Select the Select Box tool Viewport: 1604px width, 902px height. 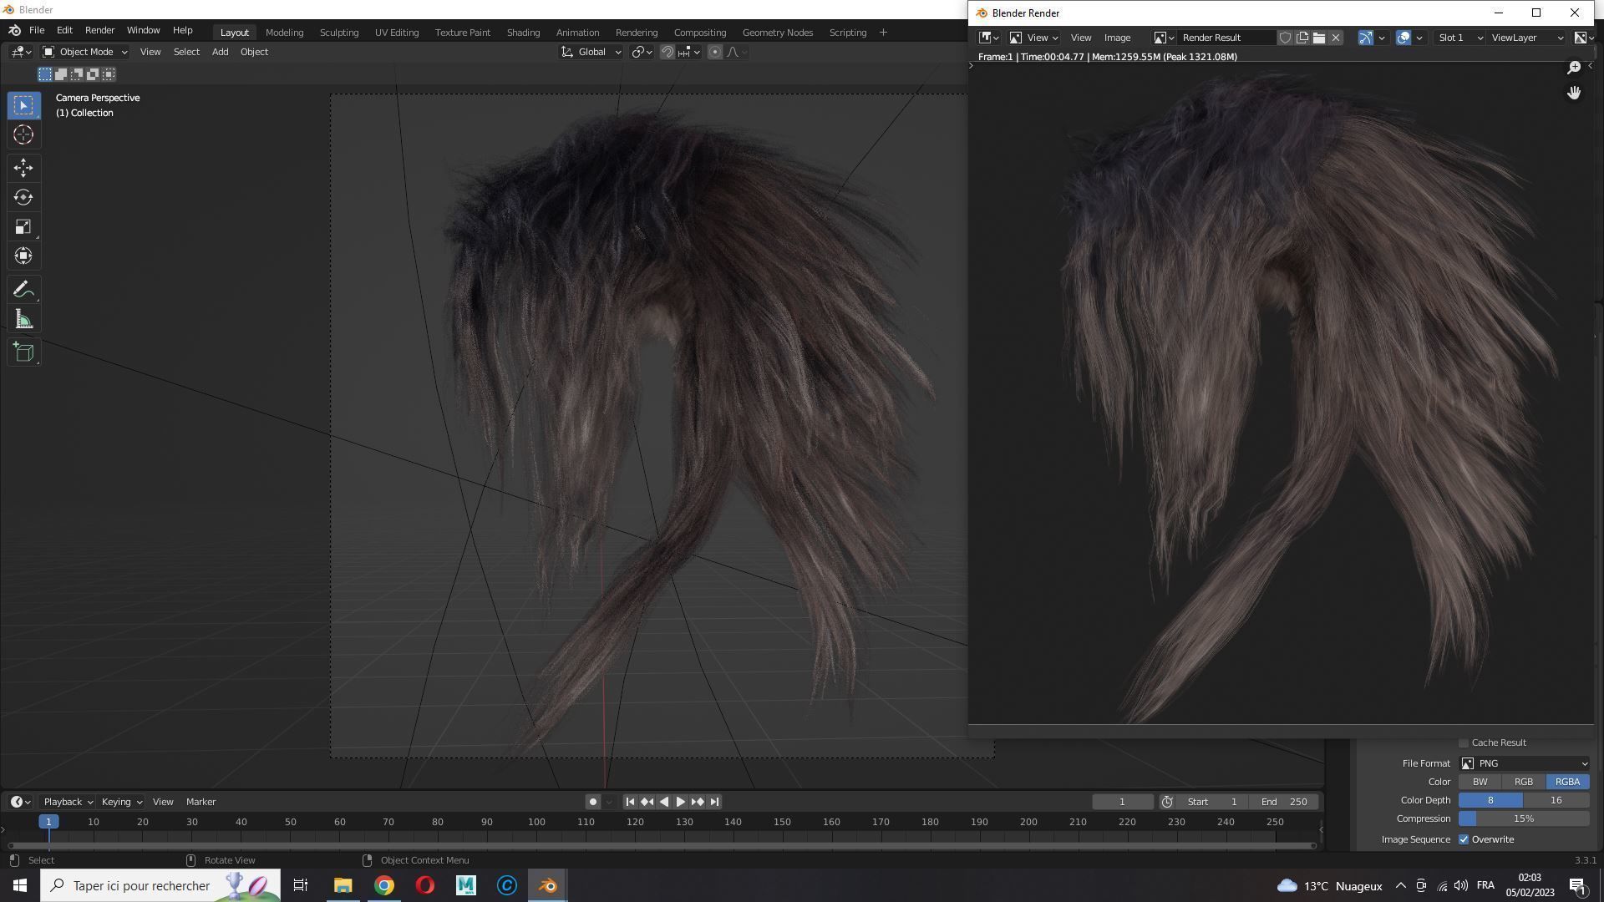[x=23, y=105]
